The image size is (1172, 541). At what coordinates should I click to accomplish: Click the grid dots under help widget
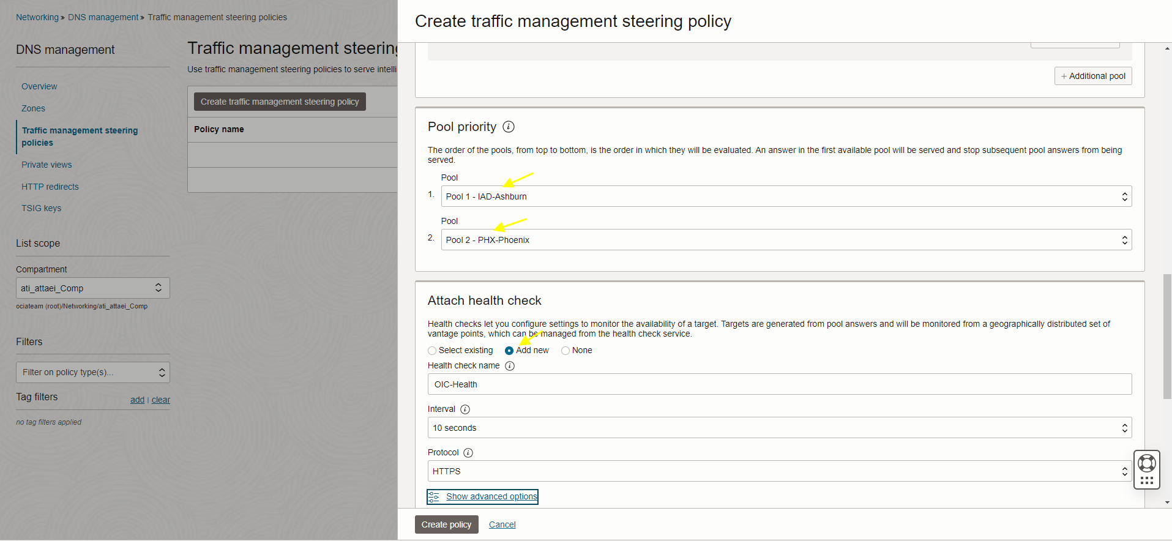1146,481
